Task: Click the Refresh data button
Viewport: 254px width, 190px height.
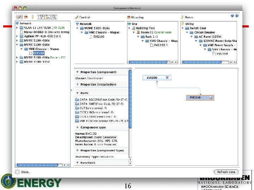Action: click(226, 172)
